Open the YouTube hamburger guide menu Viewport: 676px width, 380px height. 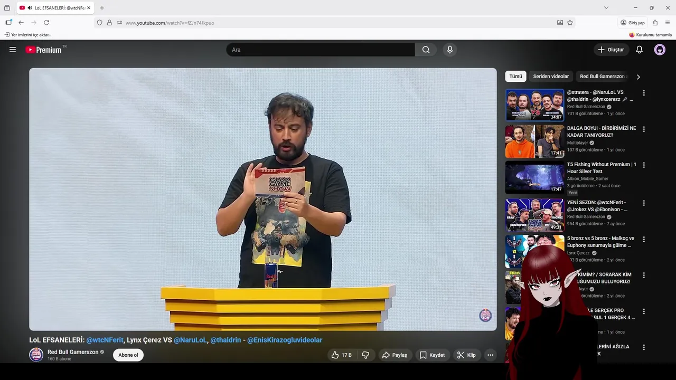(x=13, y=50)
